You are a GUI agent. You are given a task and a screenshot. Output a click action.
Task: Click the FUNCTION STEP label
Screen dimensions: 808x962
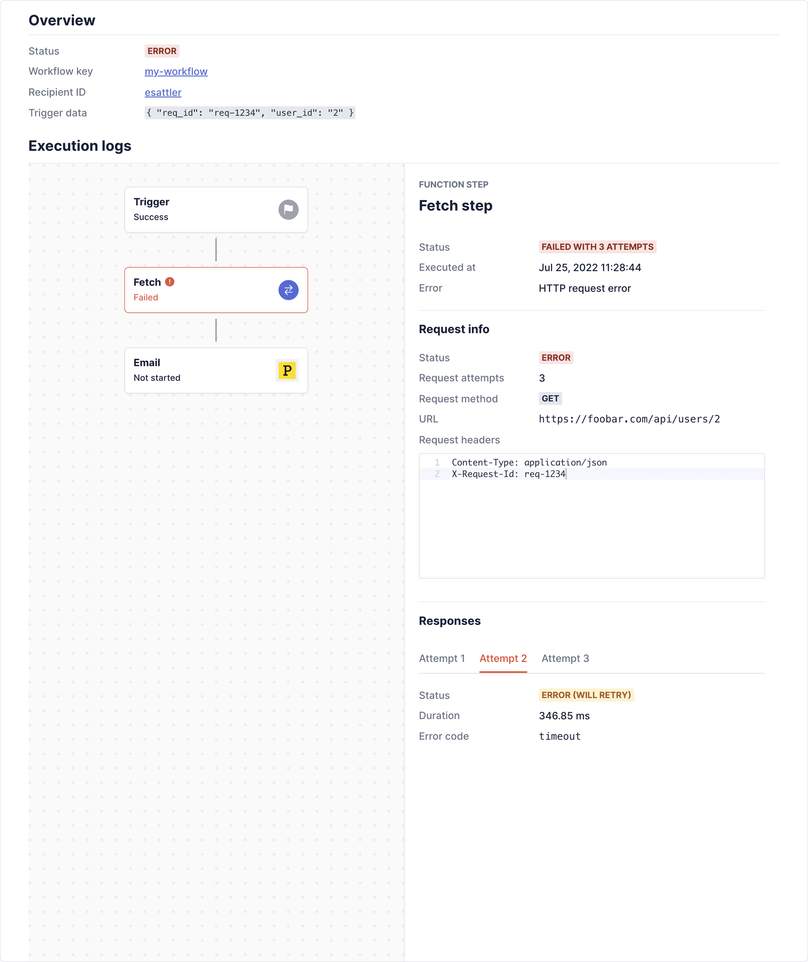pos(454,185)
